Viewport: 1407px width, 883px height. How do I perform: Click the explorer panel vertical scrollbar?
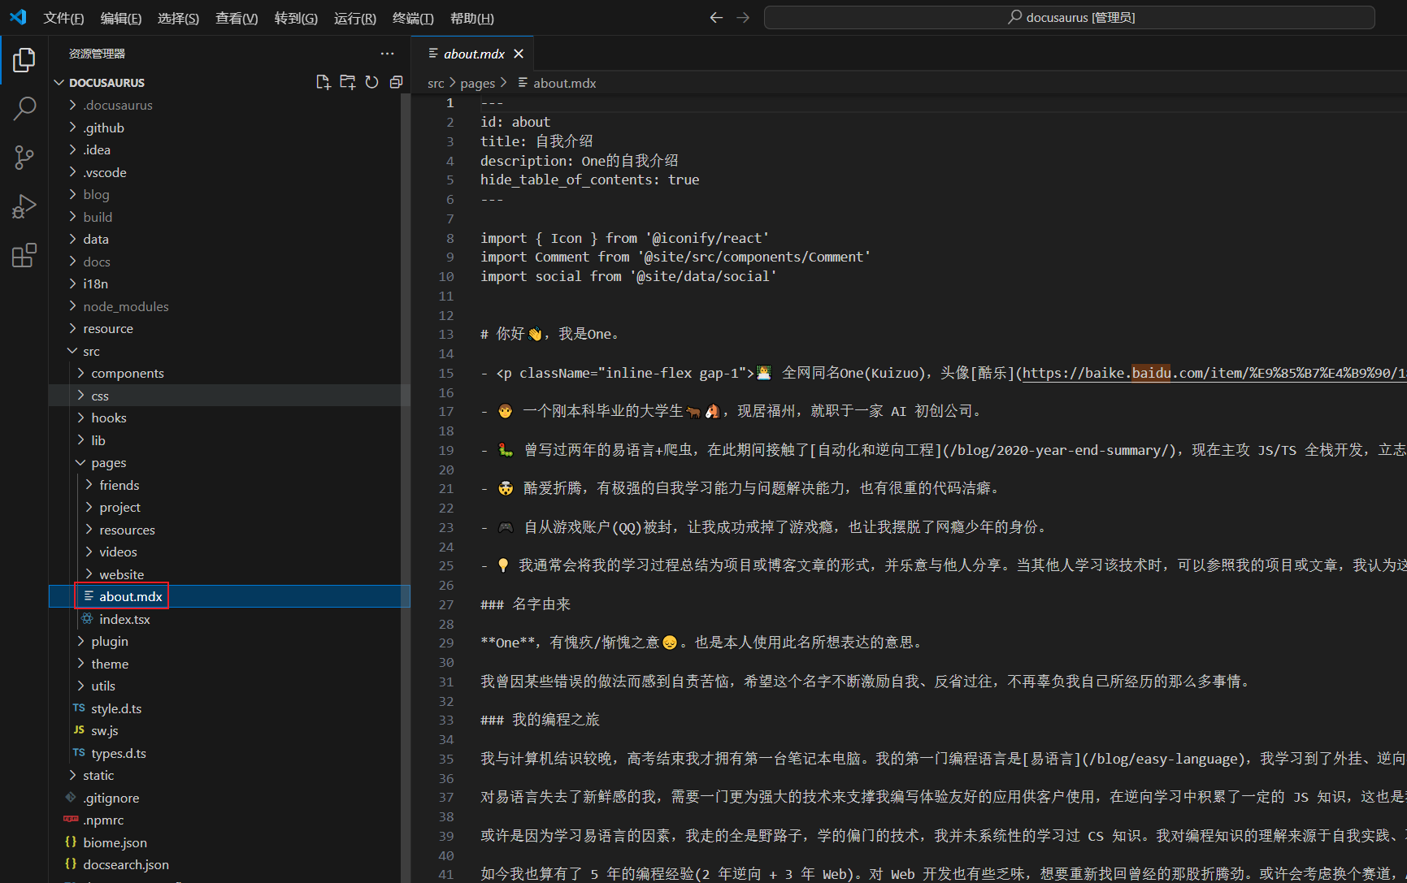406,487
